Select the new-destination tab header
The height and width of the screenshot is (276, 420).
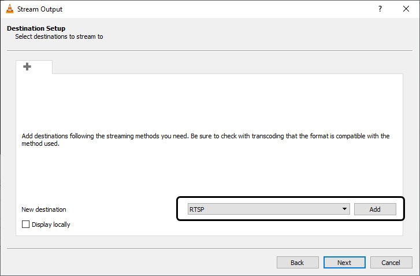point(35,67)
